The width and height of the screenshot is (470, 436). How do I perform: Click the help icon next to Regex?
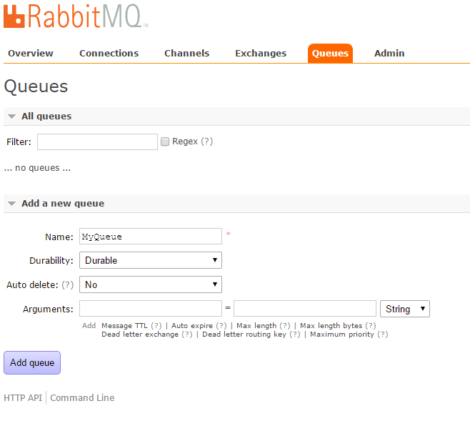(206, 142)
